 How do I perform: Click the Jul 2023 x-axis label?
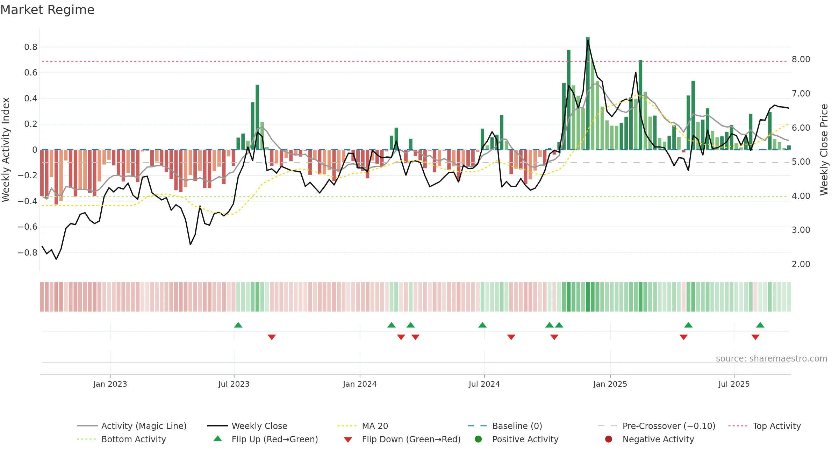click(234, 384)
